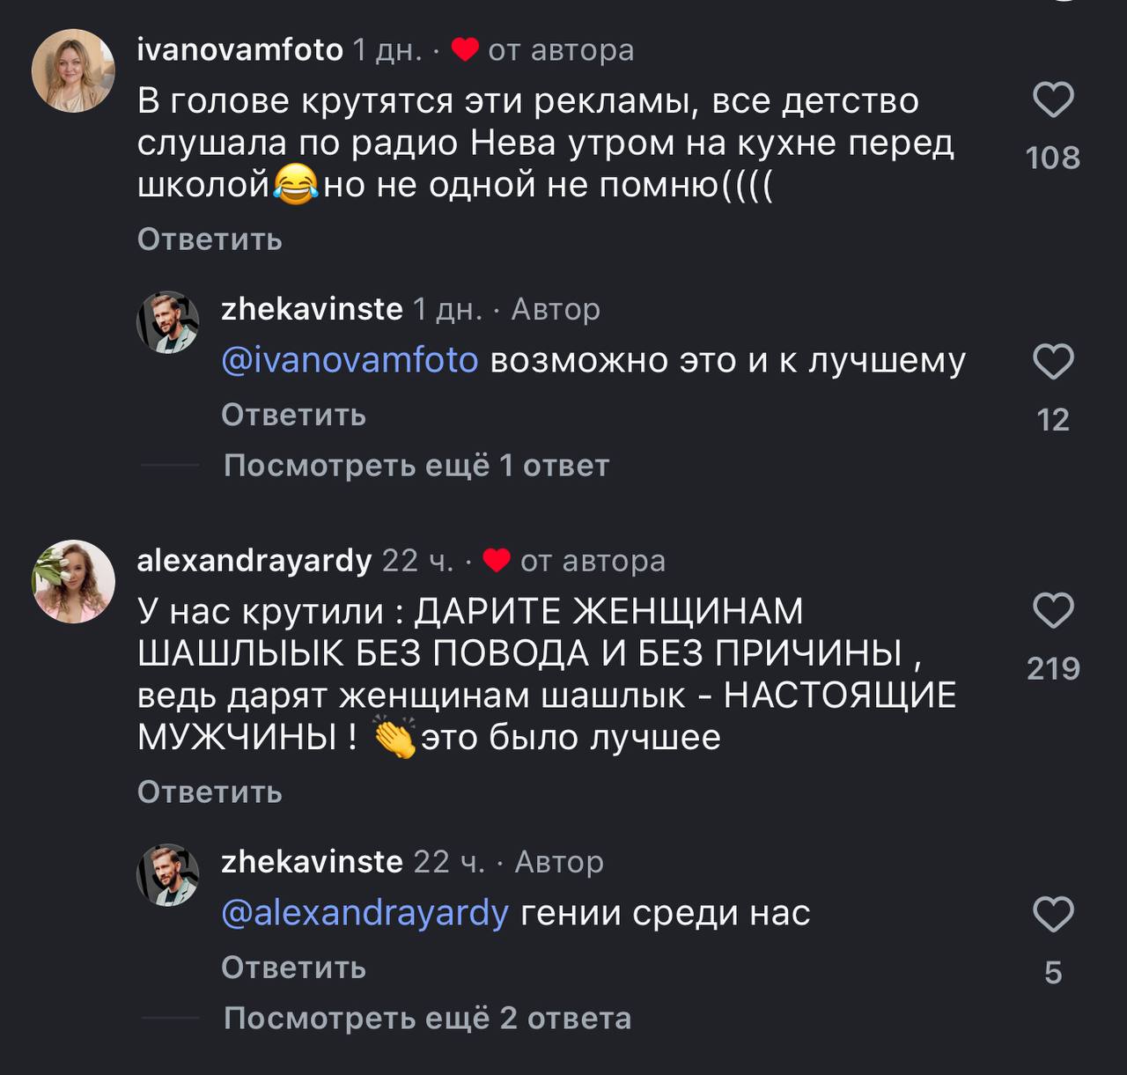Tap zhekavinste's avatar in first reply
1127x1075 pixels.
tap(167, 322)
